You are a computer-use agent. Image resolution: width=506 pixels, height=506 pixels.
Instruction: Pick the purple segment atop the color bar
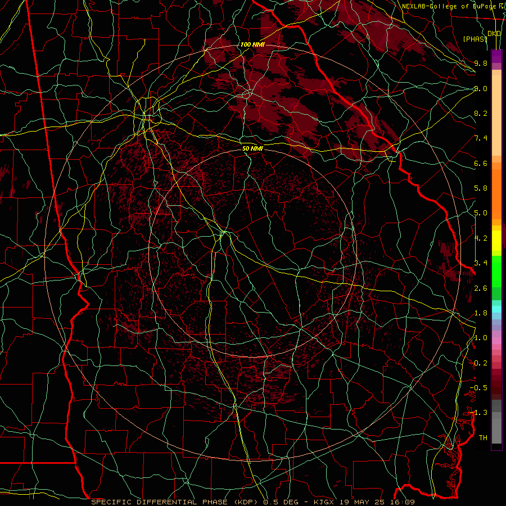coord(496,56)
